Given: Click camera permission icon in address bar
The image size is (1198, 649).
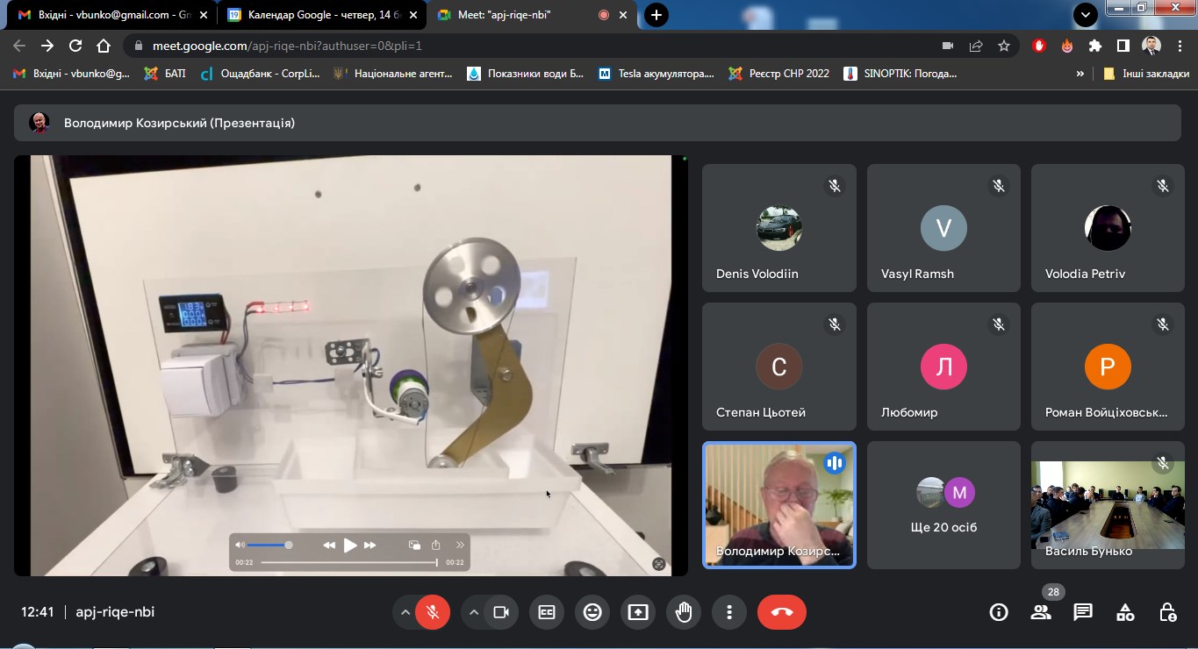Looking at the screenshot, I should (x=948, y=46).
